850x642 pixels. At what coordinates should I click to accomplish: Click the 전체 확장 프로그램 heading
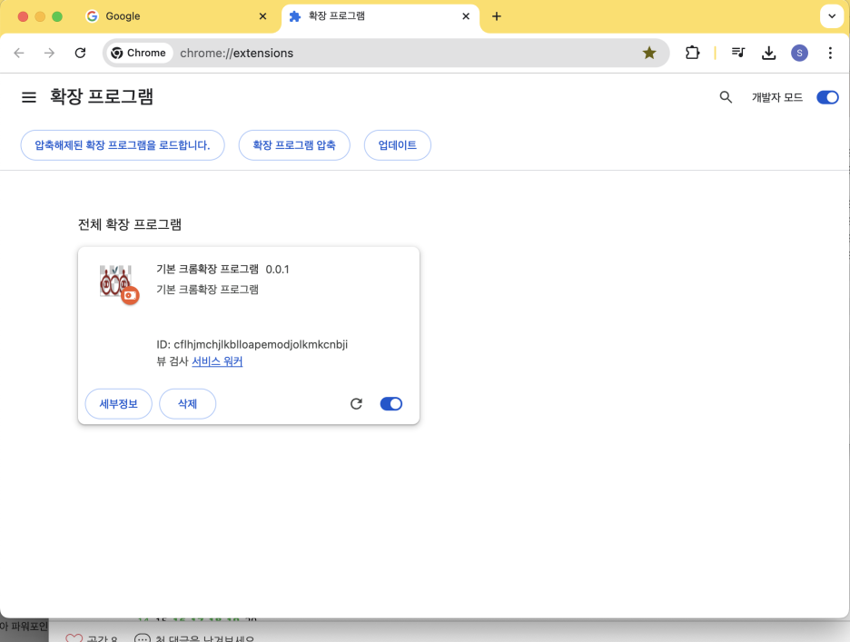tap(130, 224)
